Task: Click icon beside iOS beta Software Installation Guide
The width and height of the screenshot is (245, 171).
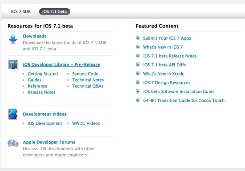Action: (138, 92)
